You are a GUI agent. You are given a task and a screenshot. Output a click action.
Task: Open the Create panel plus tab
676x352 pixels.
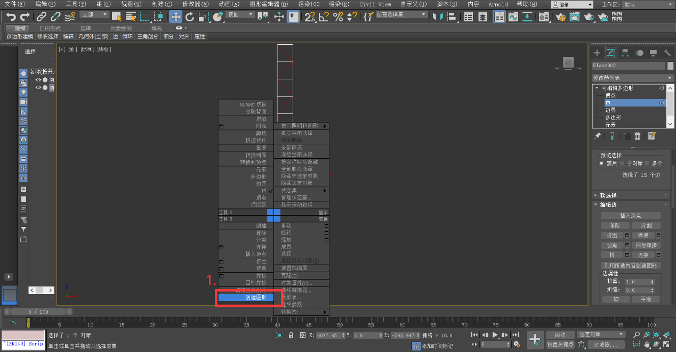pyautogui.click(x=597, y=53)
